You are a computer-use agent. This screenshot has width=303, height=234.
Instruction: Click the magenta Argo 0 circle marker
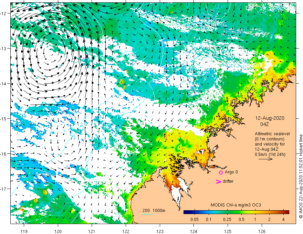(221, 172)
